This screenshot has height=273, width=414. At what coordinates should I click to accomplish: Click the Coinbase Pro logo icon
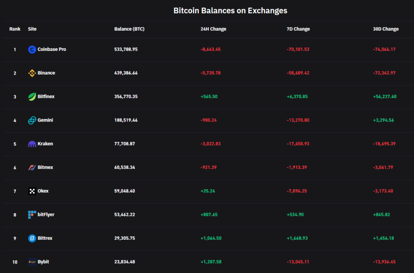(32, 49)
